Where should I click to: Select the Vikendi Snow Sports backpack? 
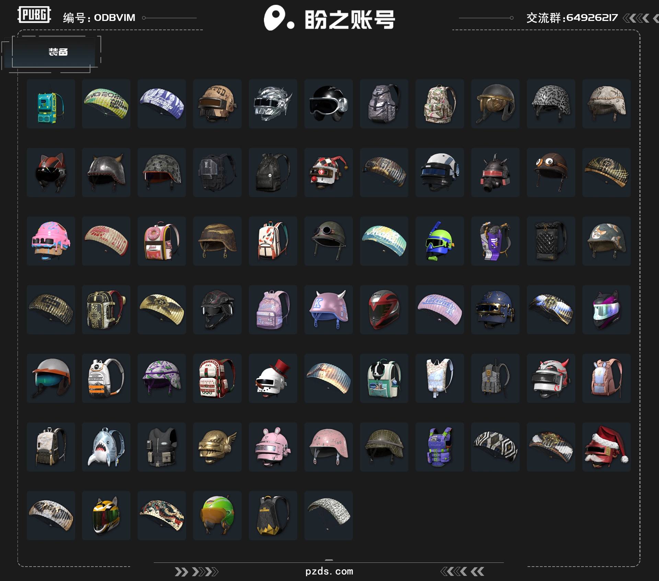pos(106,378)
